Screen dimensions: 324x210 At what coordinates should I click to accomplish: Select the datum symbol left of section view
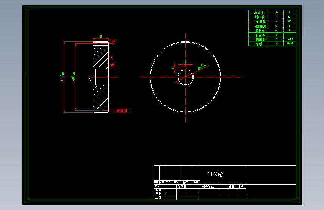tap(90, 79)
